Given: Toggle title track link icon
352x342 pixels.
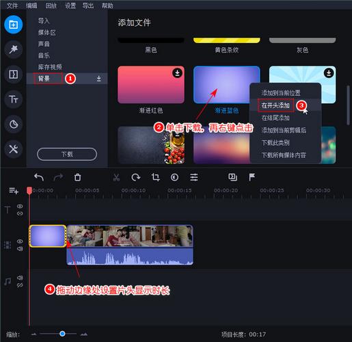Looking at the screenshot, I should pos(20,213).
